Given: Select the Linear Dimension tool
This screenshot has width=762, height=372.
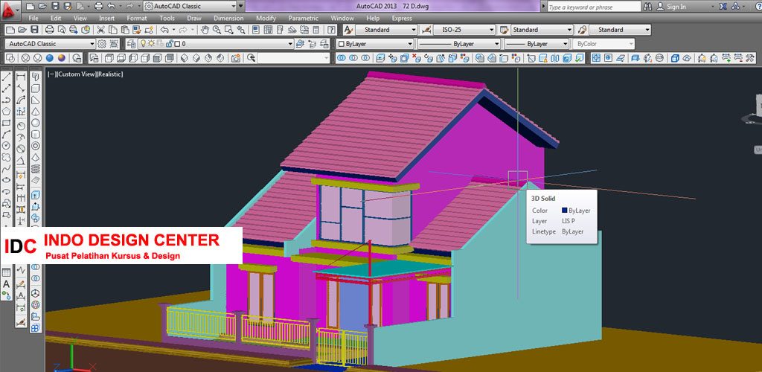Looking at the screenshot, I should [21, 77].
